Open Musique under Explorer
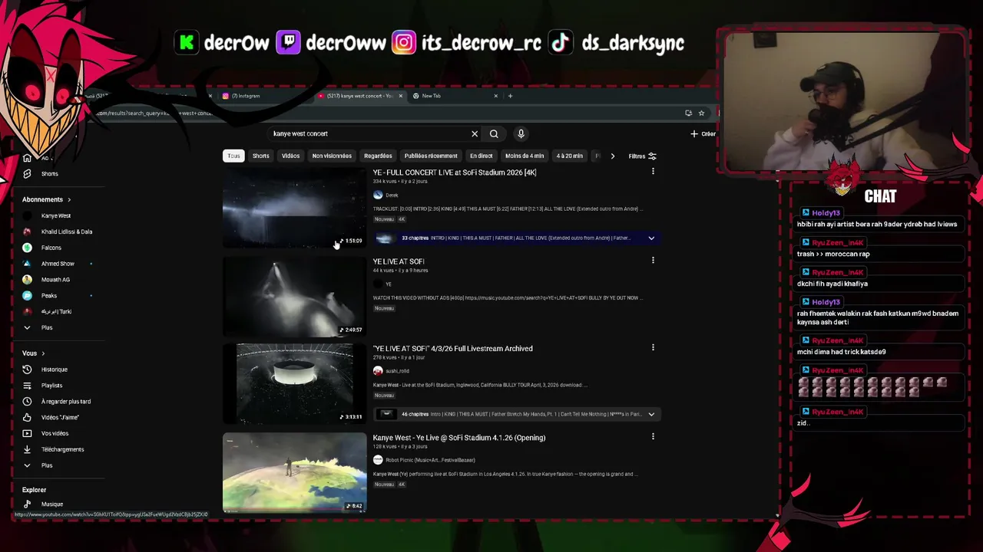Screen dimensions: 983x552 point(51,504)
